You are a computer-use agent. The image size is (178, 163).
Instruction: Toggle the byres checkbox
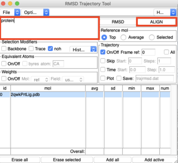[x=25, y=64]
